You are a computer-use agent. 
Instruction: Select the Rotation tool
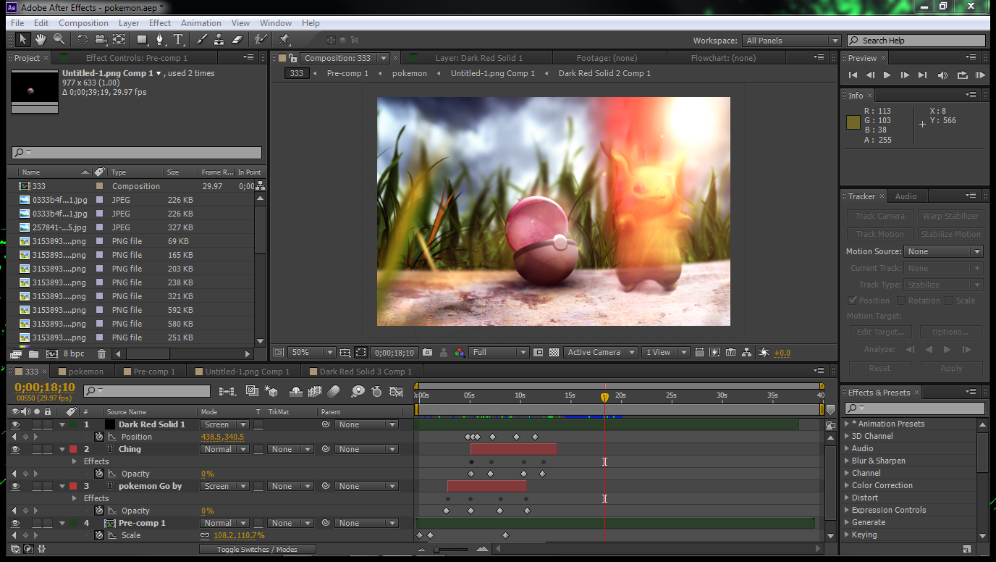click(x=83, y=40)
